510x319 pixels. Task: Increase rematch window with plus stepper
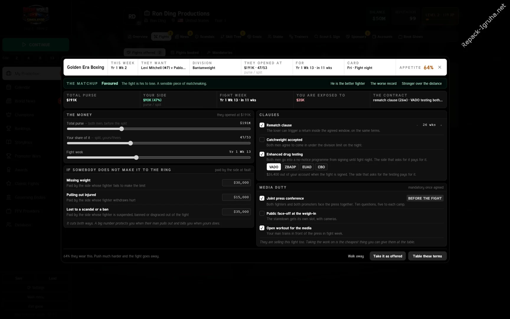441,125
